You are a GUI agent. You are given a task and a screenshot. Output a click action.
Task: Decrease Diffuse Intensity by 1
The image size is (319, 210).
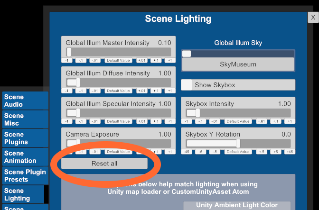coord(67,91)
